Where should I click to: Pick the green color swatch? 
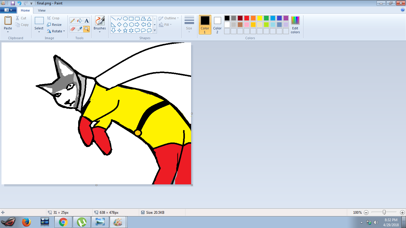[266, 18]
